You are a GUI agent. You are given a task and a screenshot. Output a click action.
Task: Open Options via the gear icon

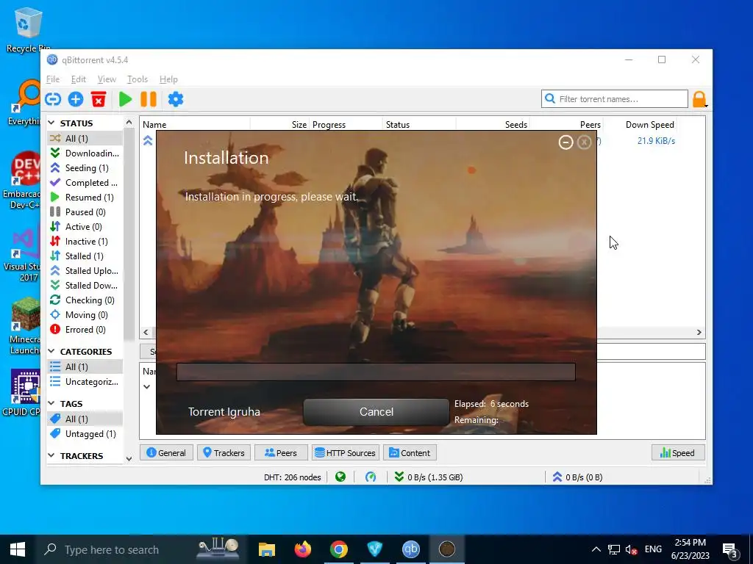point(176,99)
